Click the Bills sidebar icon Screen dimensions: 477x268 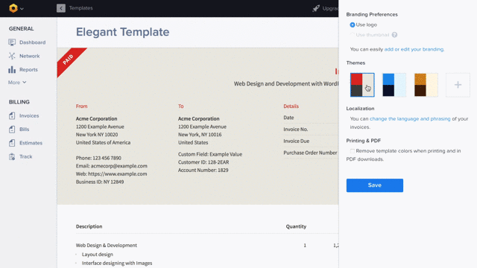click(12, 130)
